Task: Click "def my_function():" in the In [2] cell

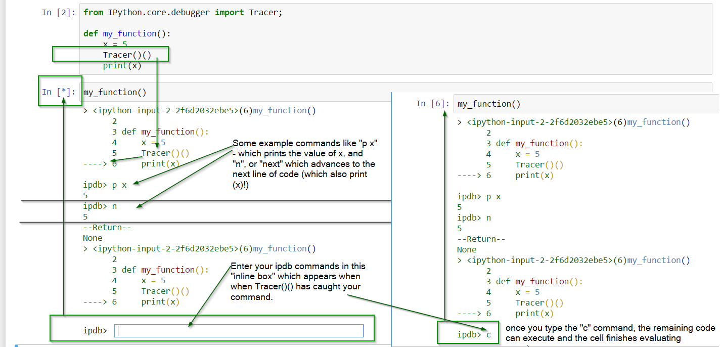Action: point(127,33)
